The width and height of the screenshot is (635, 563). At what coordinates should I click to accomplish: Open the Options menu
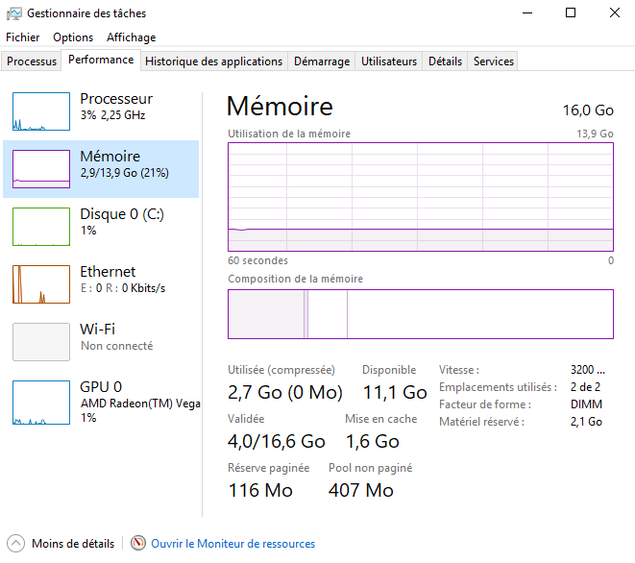(x=73, y=37)
